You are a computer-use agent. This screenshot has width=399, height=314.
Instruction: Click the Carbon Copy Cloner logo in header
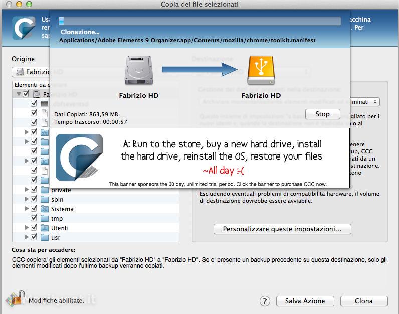[24, 28]
